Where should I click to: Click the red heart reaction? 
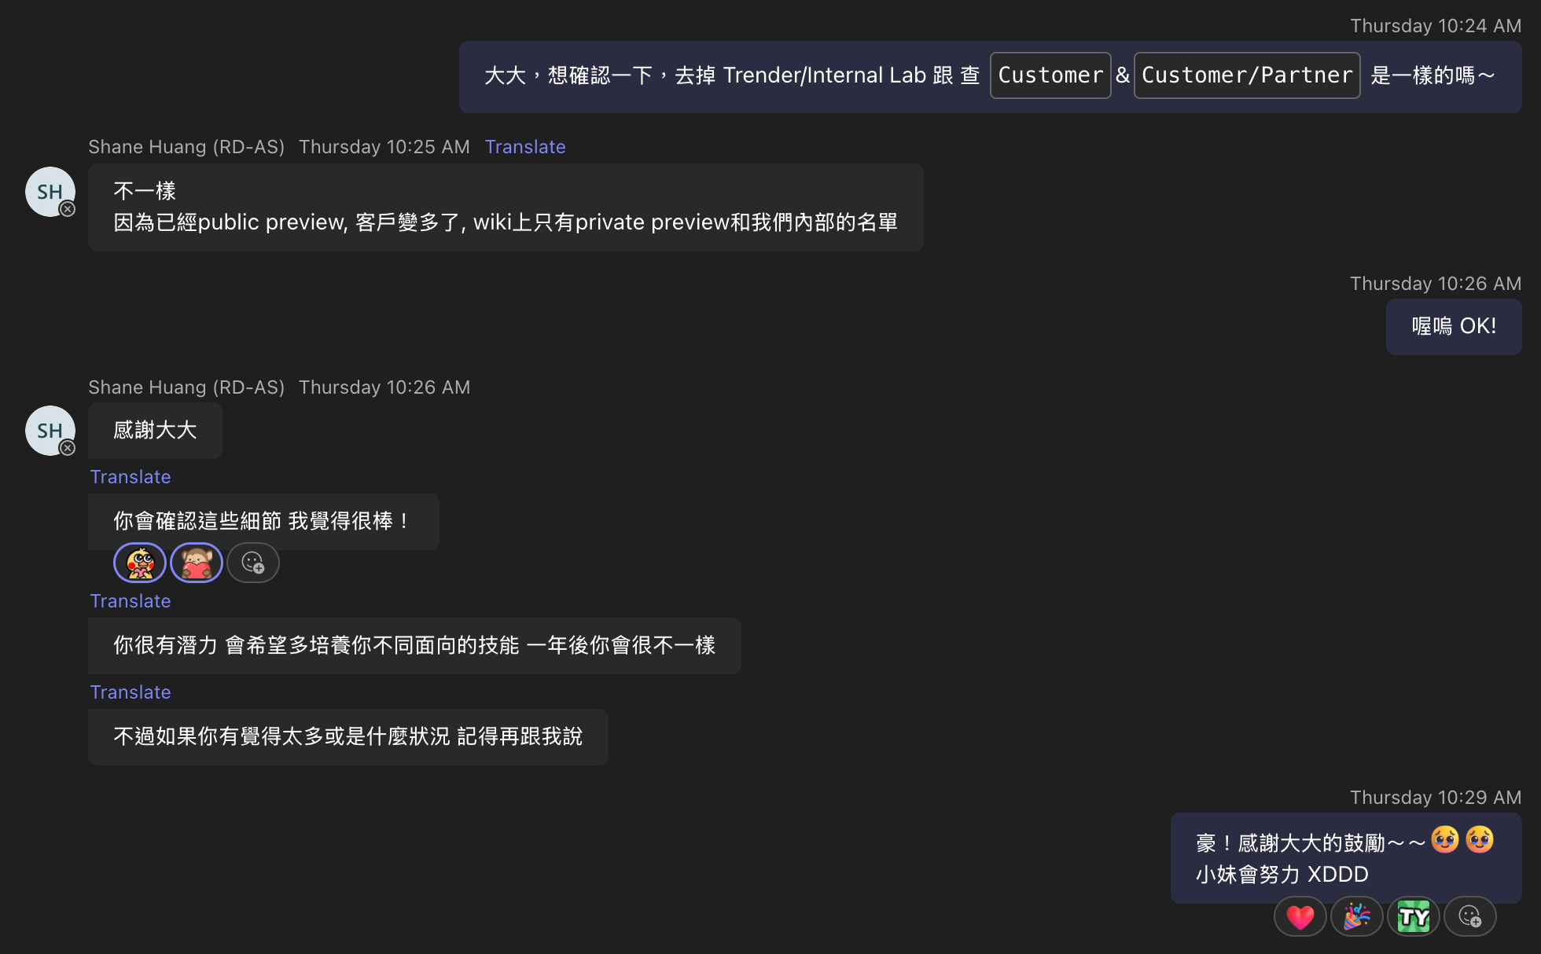pos(1300,916)
